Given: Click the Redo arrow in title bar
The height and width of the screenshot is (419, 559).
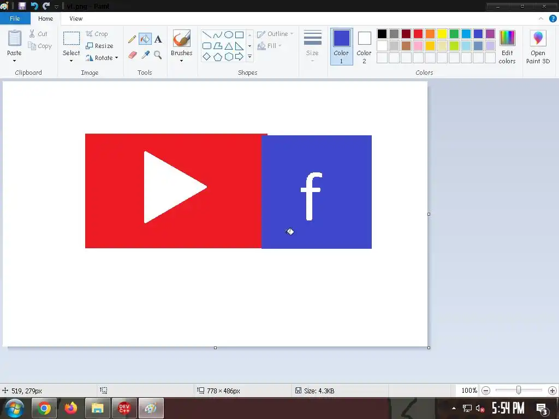Looking at the screenshot, I should coord(46,5).
